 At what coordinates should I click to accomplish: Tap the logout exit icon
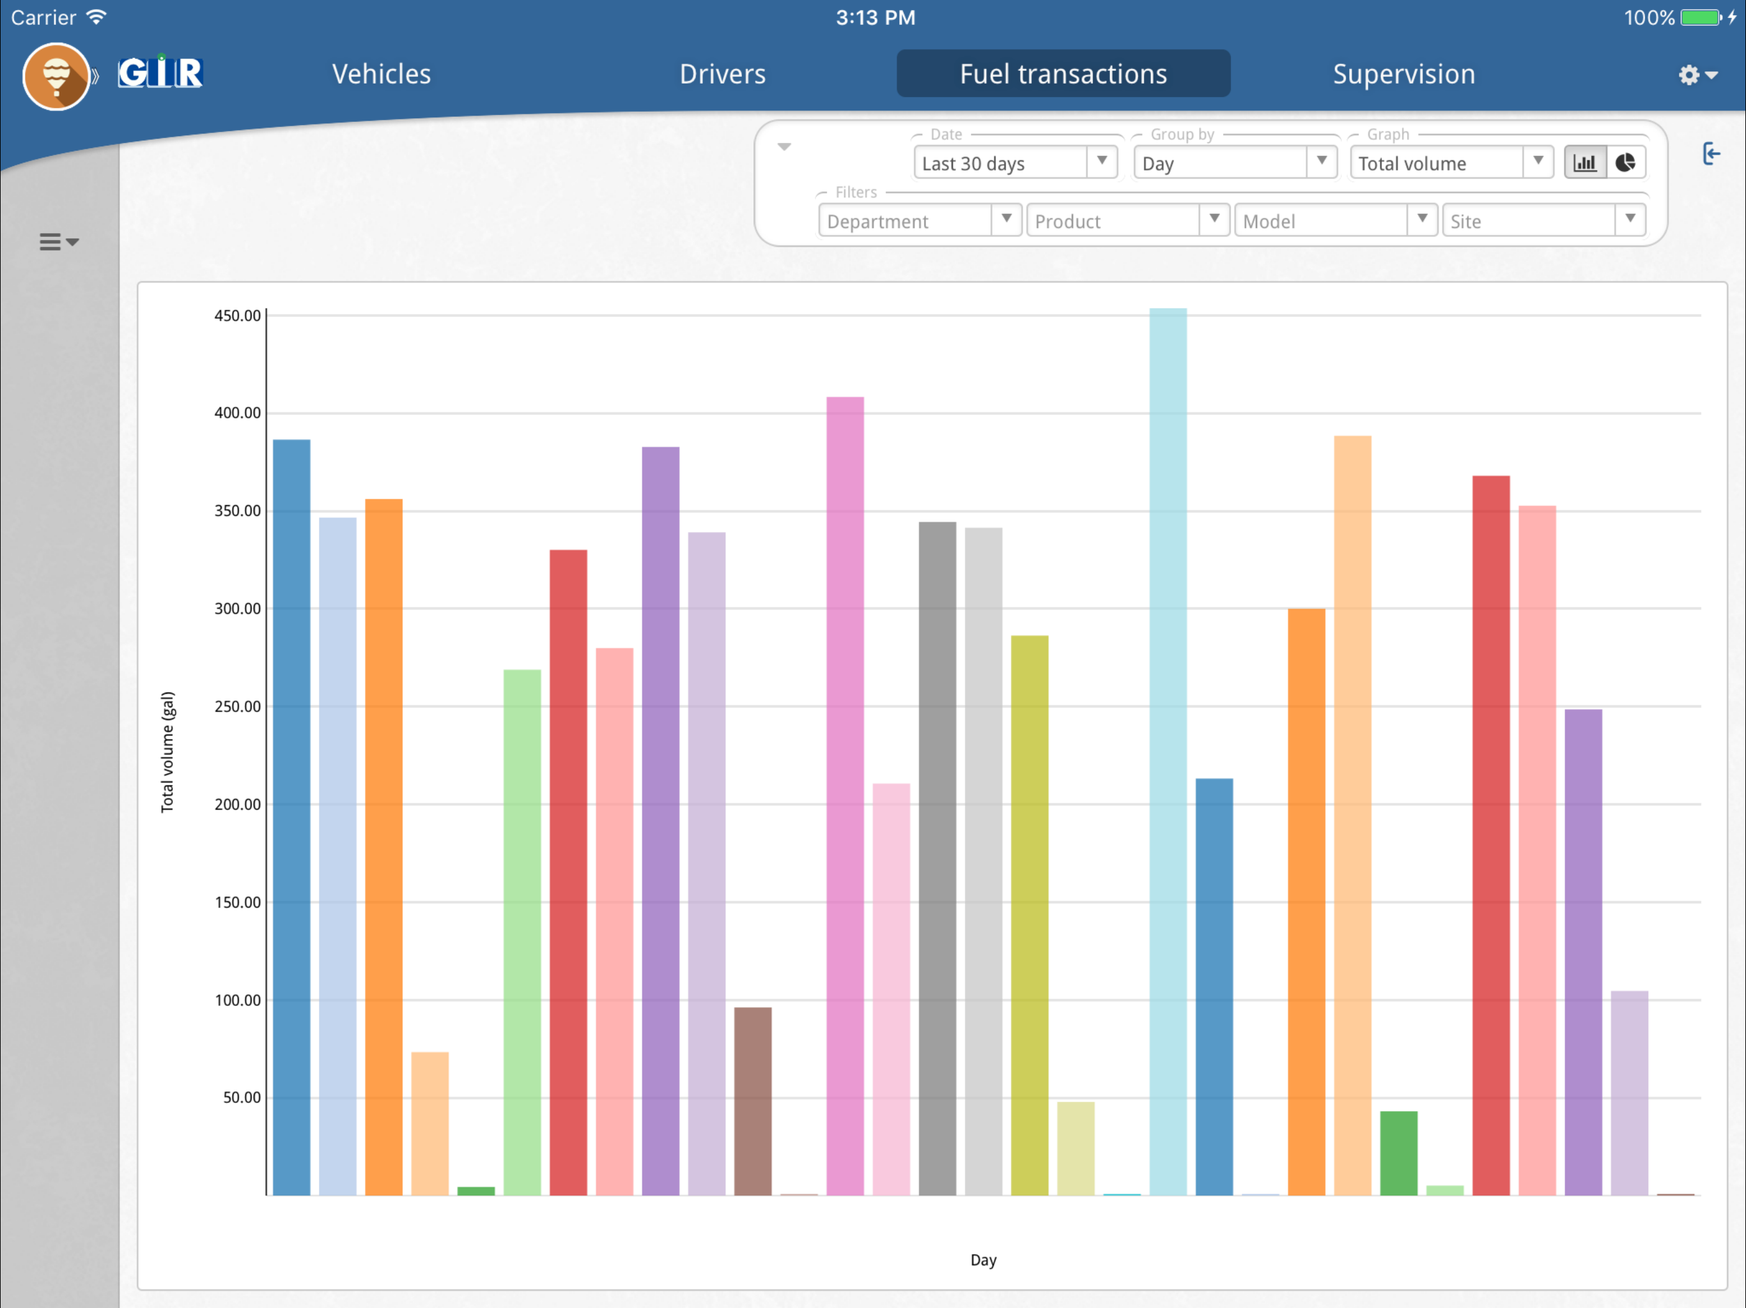1710,153
